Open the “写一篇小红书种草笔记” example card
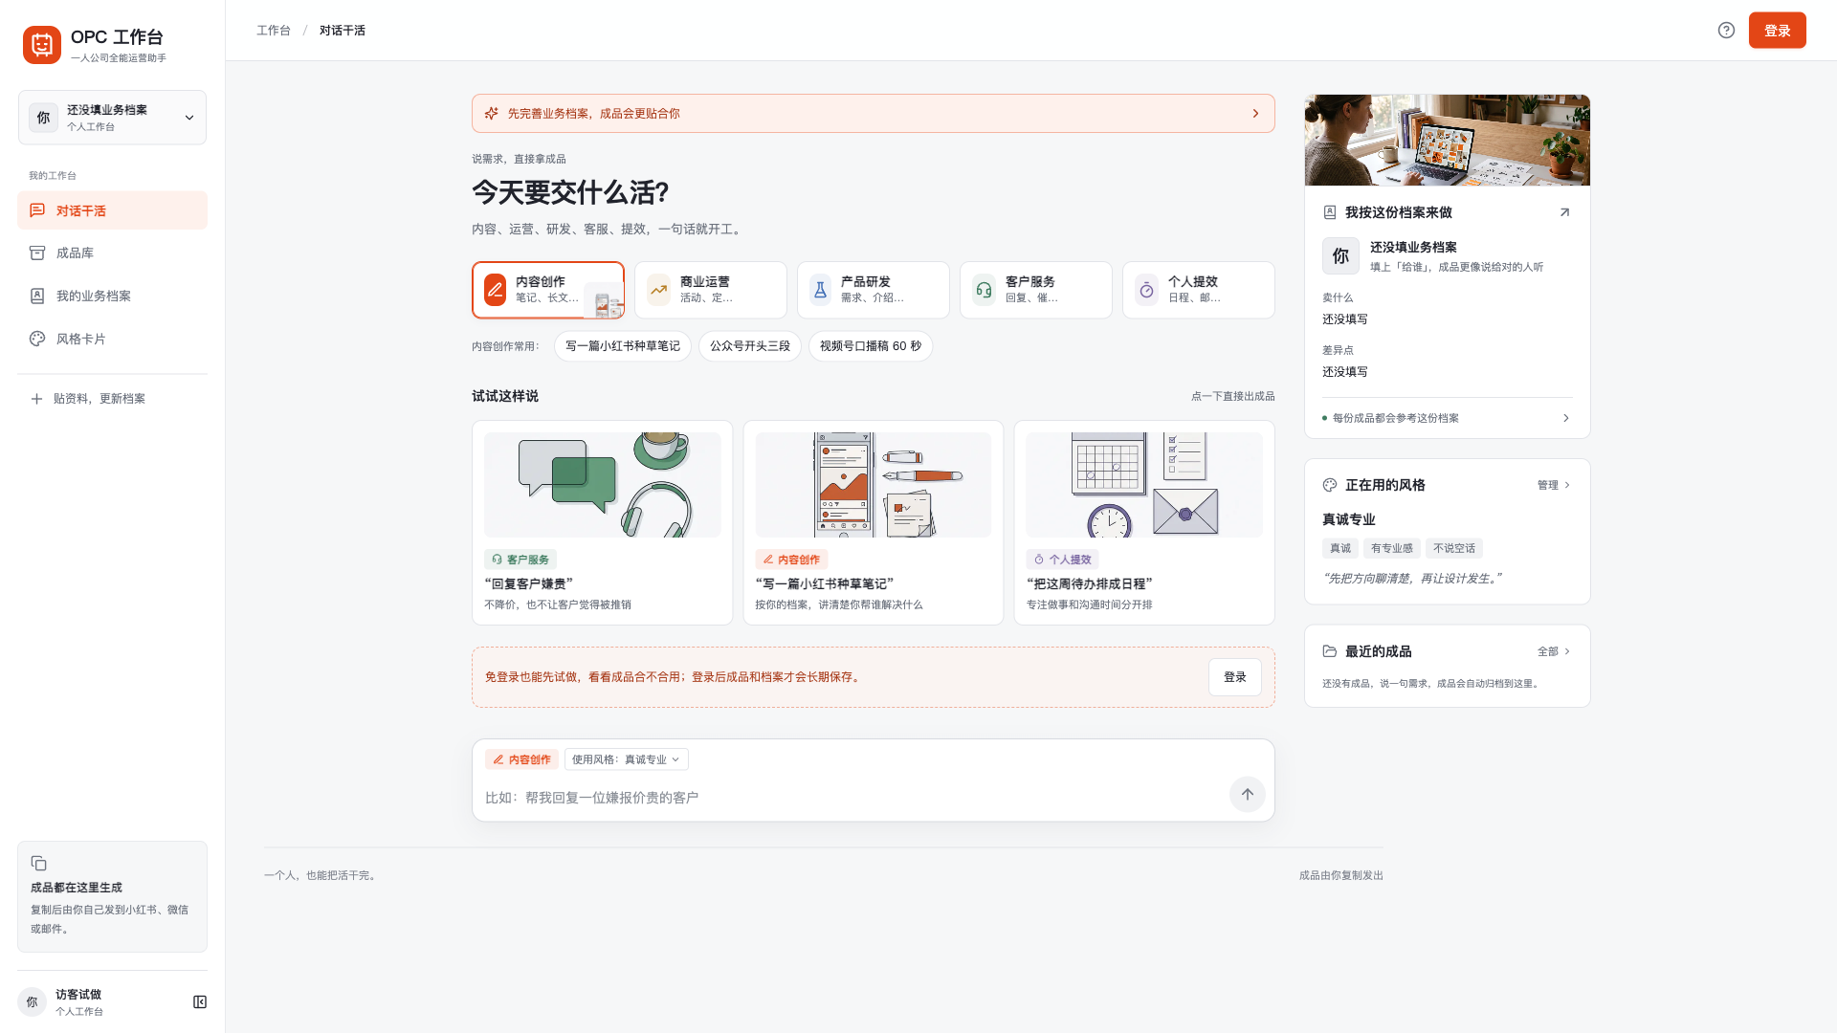 click(874, 523)
